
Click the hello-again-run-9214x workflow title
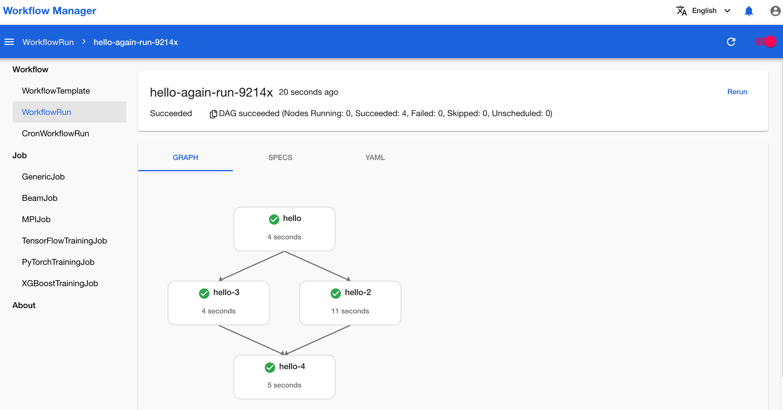[211, 92]
